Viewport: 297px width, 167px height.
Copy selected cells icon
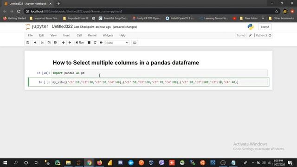(x=49, y=43)
